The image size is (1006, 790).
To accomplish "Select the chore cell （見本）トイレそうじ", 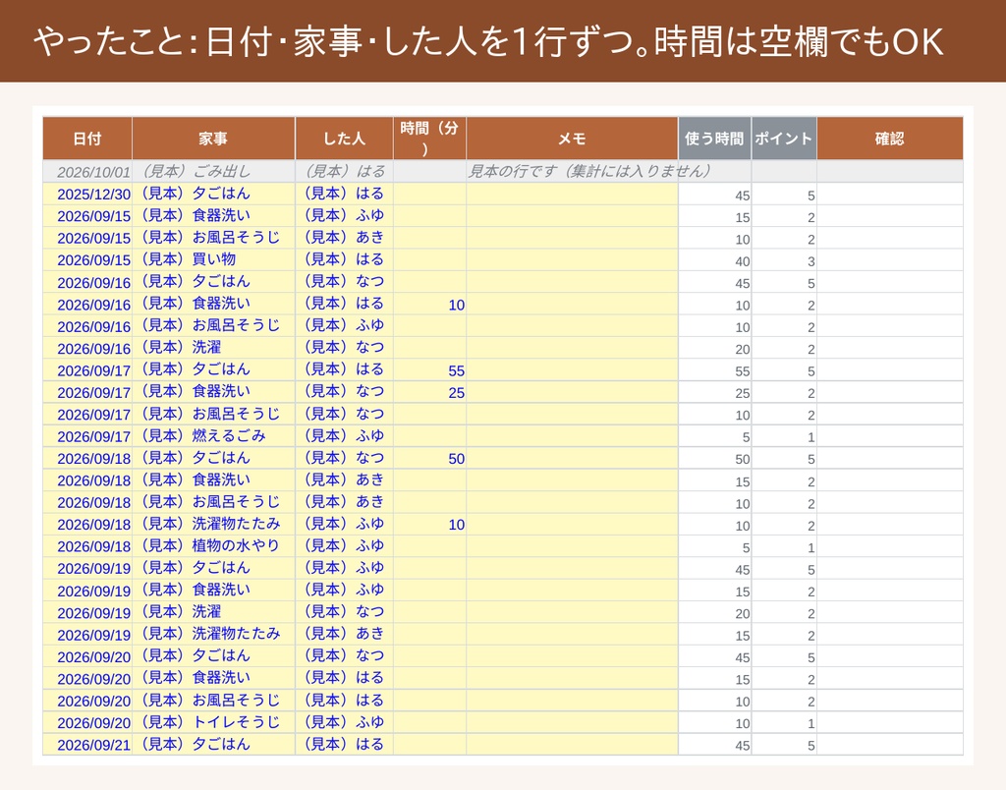I will (x=213, y=722).
